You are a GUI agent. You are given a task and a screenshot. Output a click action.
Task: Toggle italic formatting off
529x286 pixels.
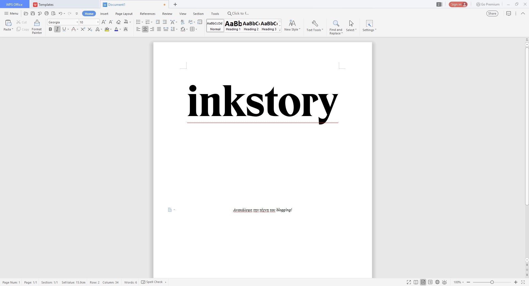pos(57,29)
